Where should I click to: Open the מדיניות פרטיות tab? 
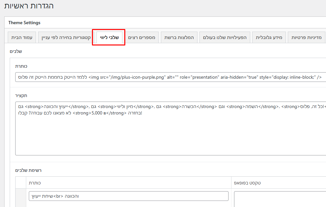[x=306, y=38]
